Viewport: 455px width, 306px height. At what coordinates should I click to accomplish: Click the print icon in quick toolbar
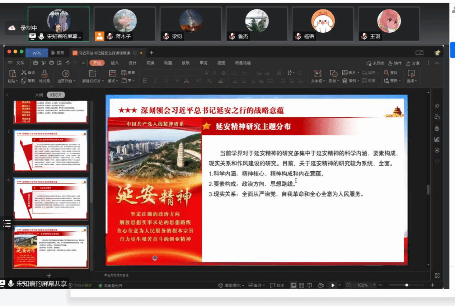coord(51,63)
